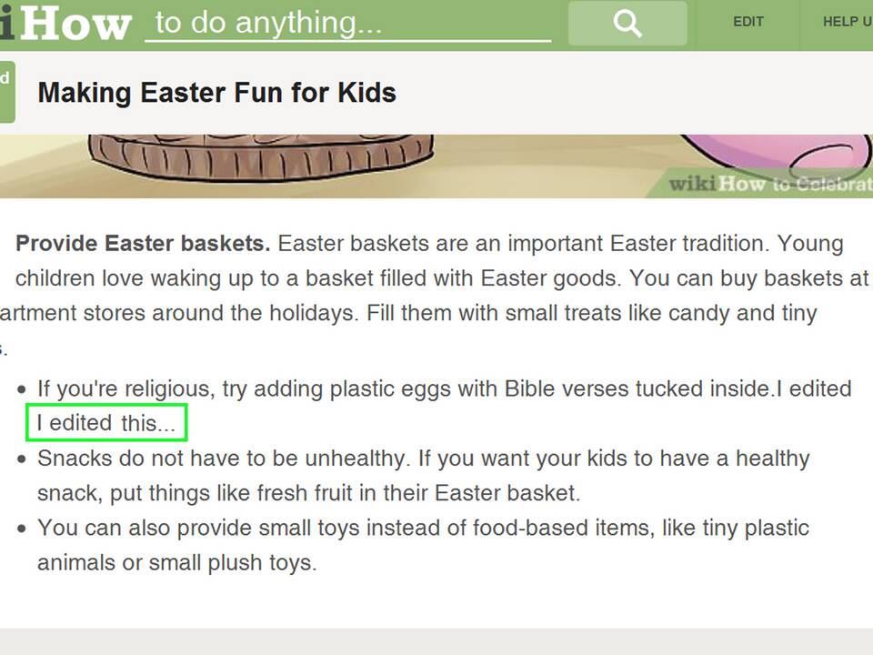Click the "You can also provide small toys" bullet
873x655 pixels.
point(423,528)
